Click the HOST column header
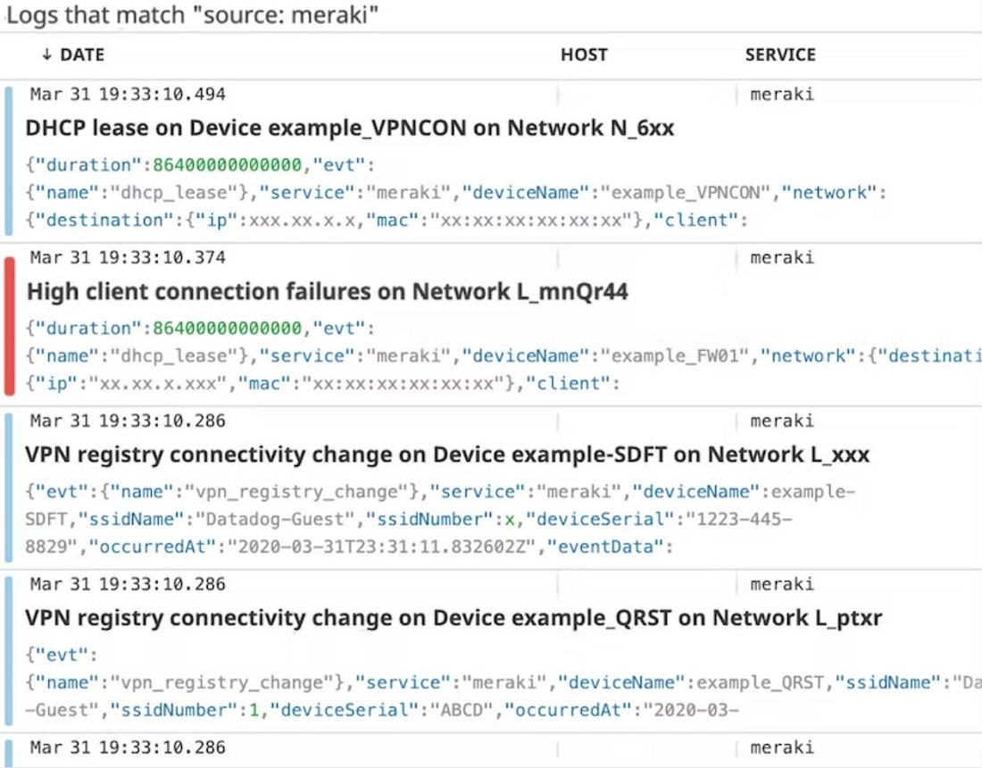This screenshot has height=768, width=982. point(584,54)
